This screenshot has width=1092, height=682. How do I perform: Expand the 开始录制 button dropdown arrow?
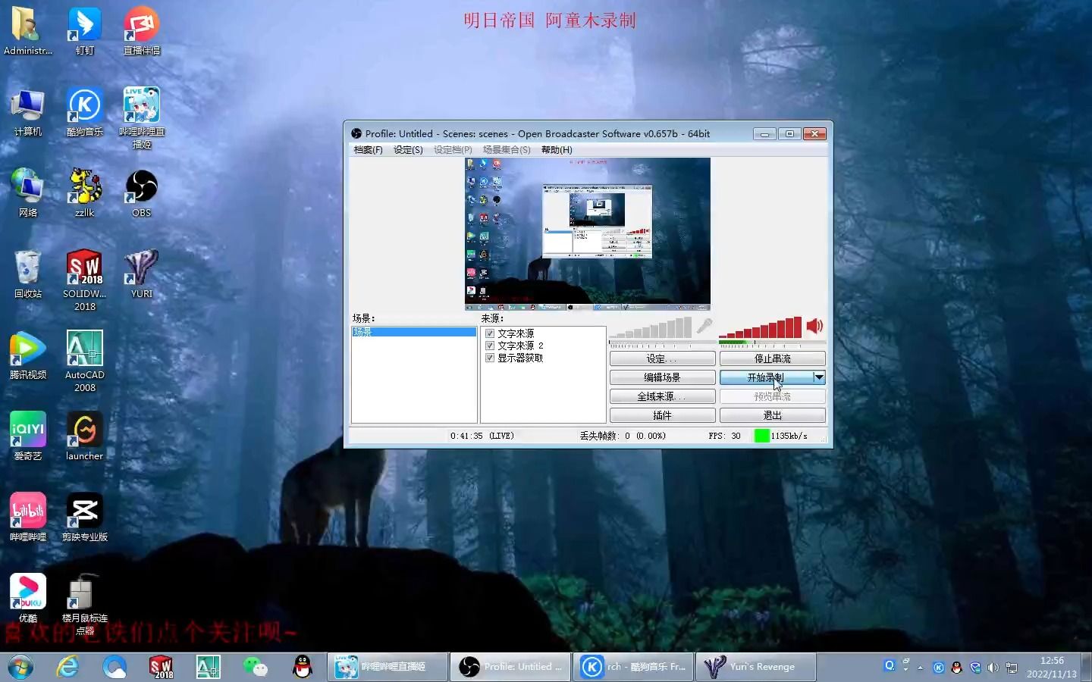[x=819, y=377]
